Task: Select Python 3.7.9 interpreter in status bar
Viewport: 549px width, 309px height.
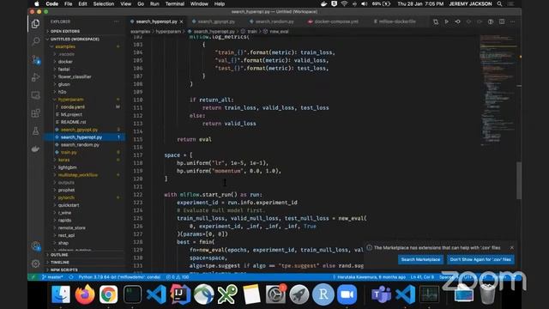Action: coord(120,277)
